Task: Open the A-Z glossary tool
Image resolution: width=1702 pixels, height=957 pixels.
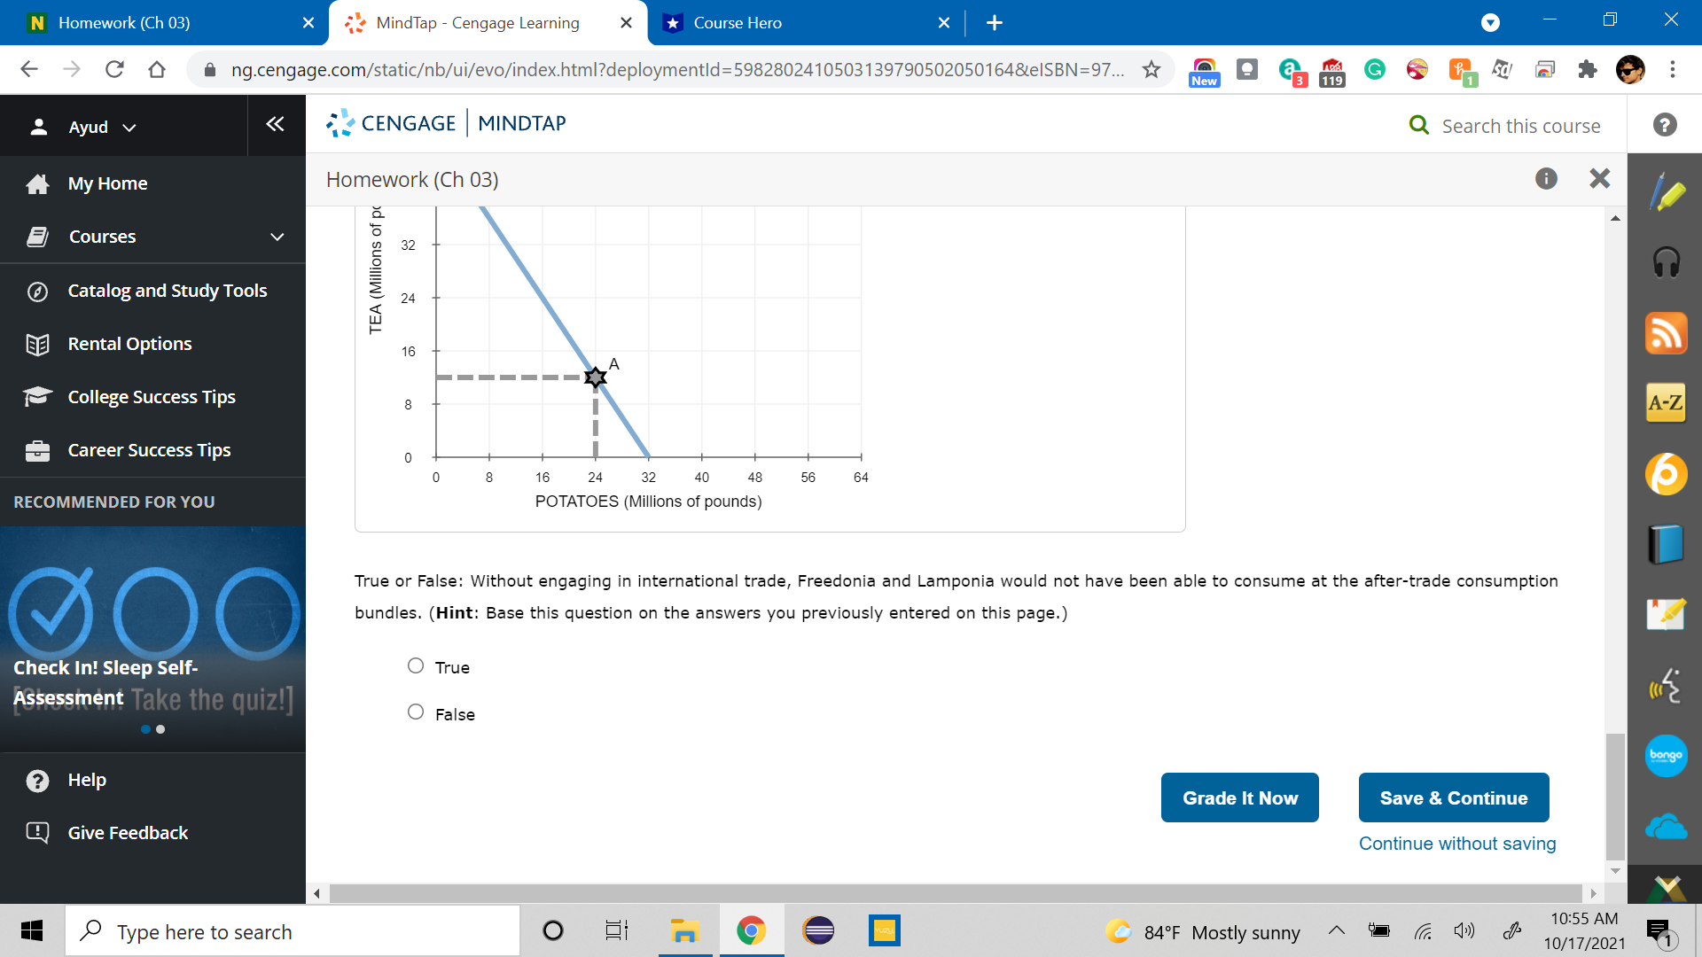Action: click(x=1667, y=403)
